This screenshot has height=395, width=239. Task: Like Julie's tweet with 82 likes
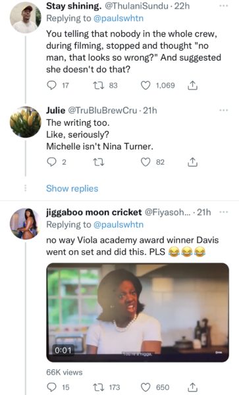coord(146,162)
